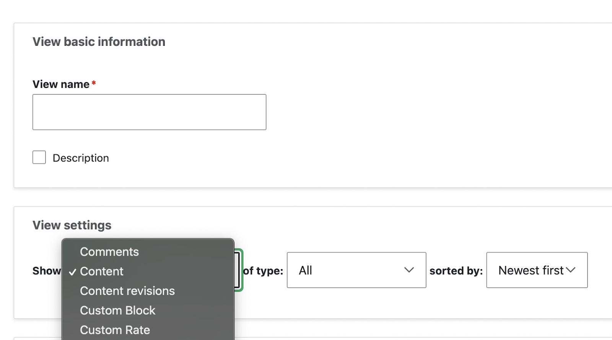Click the red required asterisk marker
Screen dimensions: 612x340
coord(94,83)
